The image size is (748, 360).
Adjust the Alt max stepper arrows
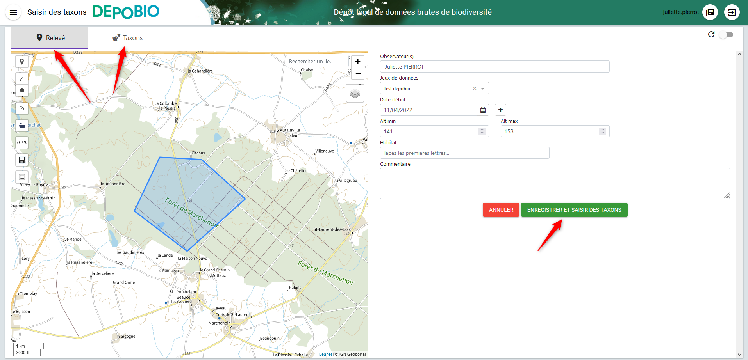[x=603, y=131]
